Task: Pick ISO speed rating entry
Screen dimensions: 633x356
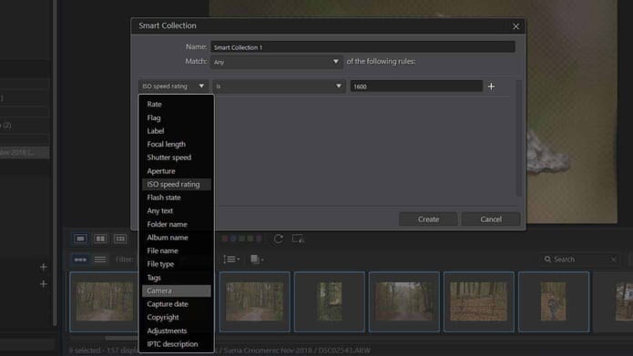Action: pos(176,184)
